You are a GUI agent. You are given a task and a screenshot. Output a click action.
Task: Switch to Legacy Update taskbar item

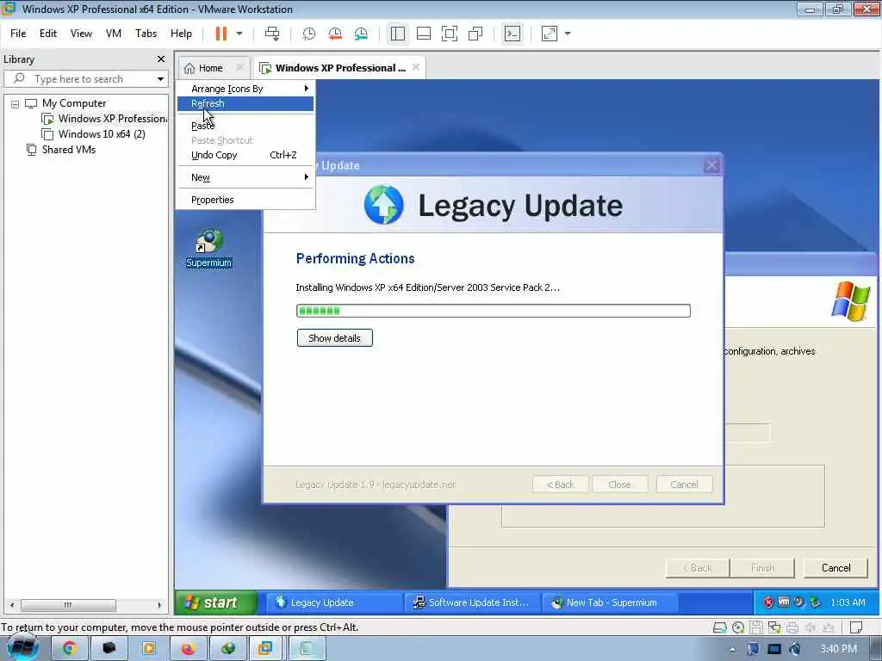pyautogui.click(x=333, y=602)
